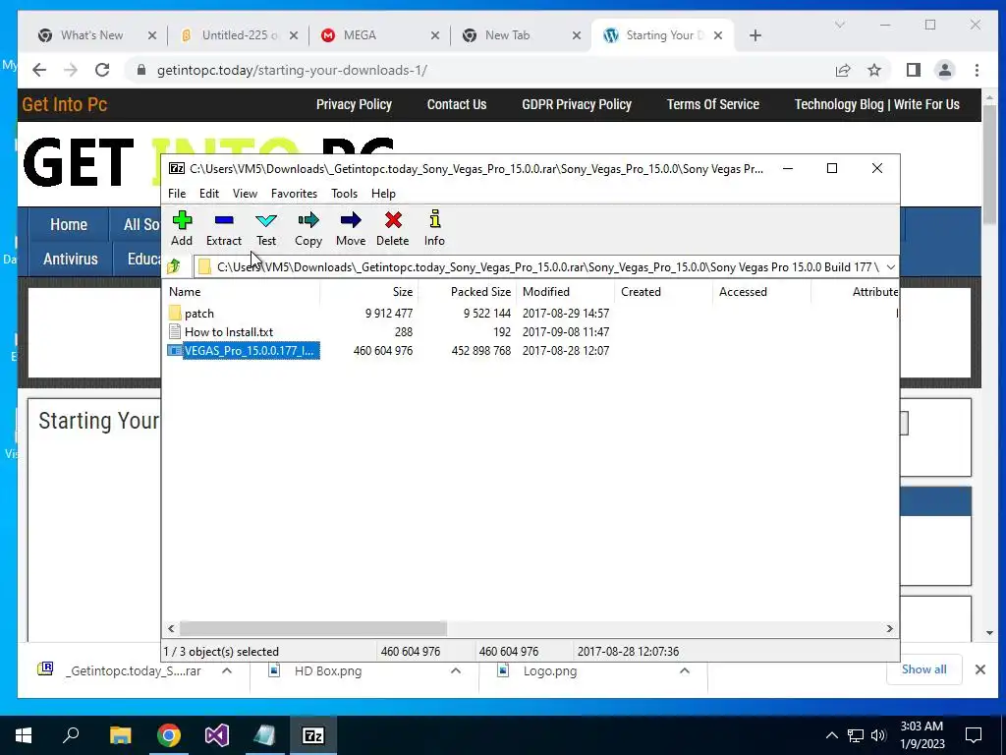Sort files by Accessed column

tap(761, 291)
